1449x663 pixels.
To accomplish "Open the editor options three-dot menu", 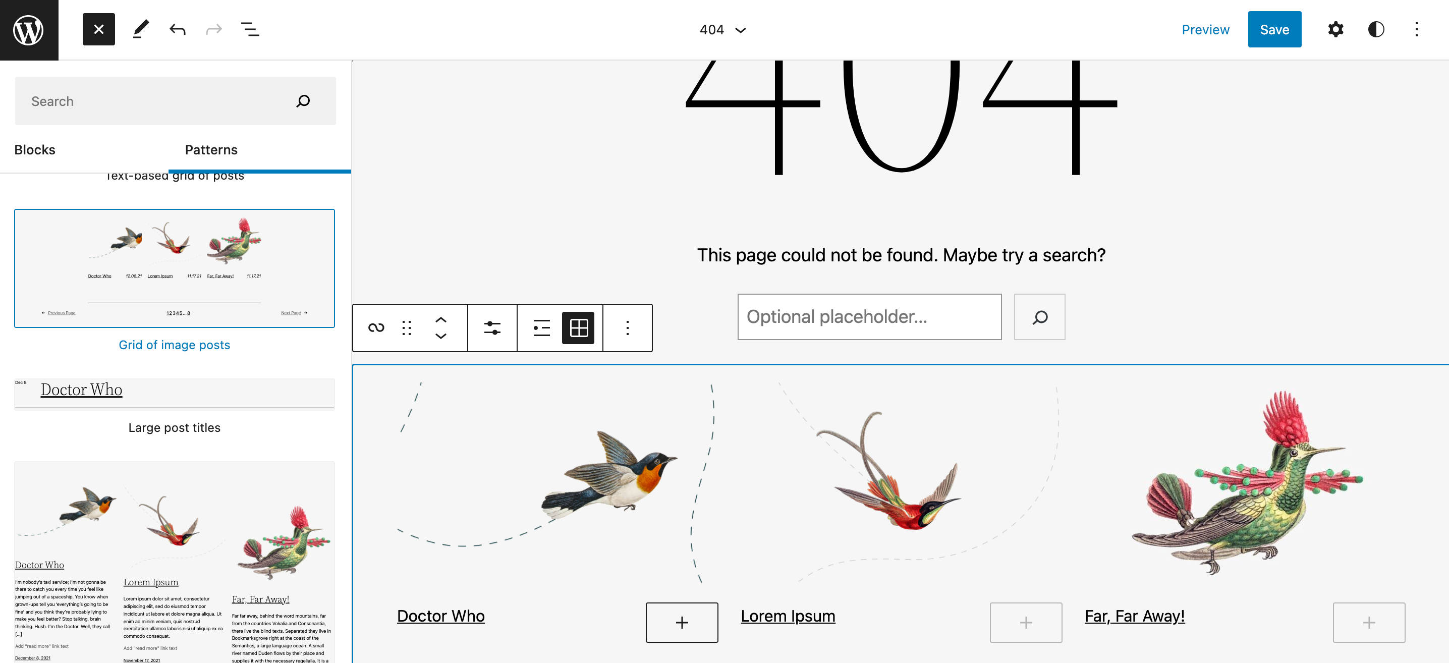I will click(1416, 29).
